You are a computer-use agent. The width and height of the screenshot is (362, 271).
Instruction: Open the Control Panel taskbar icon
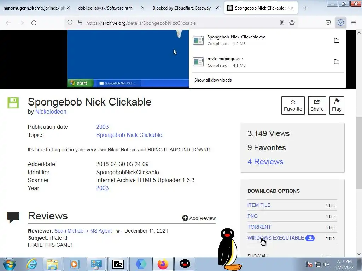pos(96,264)
